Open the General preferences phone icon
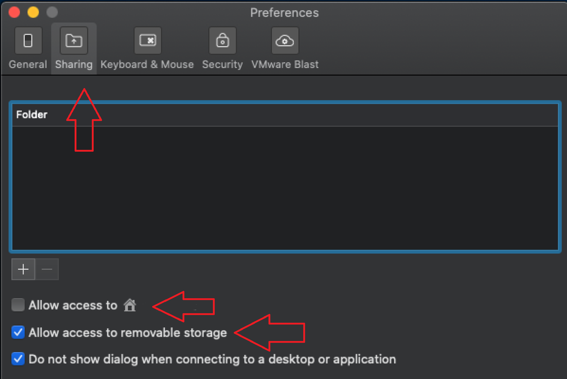Screen dimensions: 567x379 [28, 40]
